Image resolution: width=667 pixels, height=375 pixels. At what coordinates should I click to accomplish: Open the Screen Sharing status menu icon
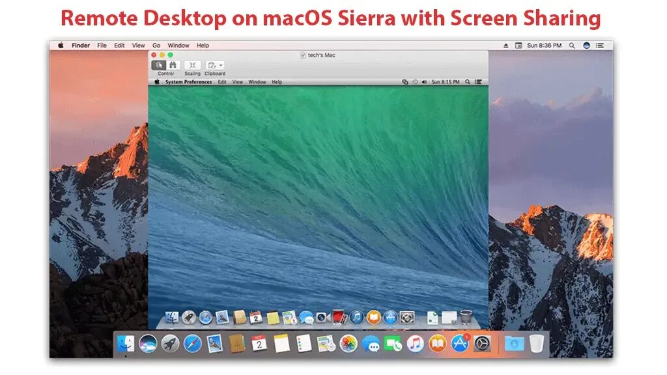tap(518, 46)
